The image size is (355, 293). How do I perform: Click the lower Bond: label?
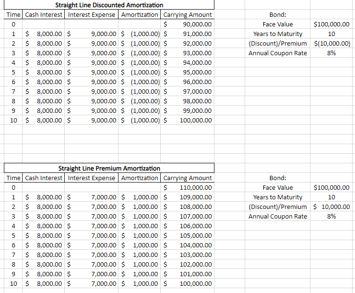278,178
